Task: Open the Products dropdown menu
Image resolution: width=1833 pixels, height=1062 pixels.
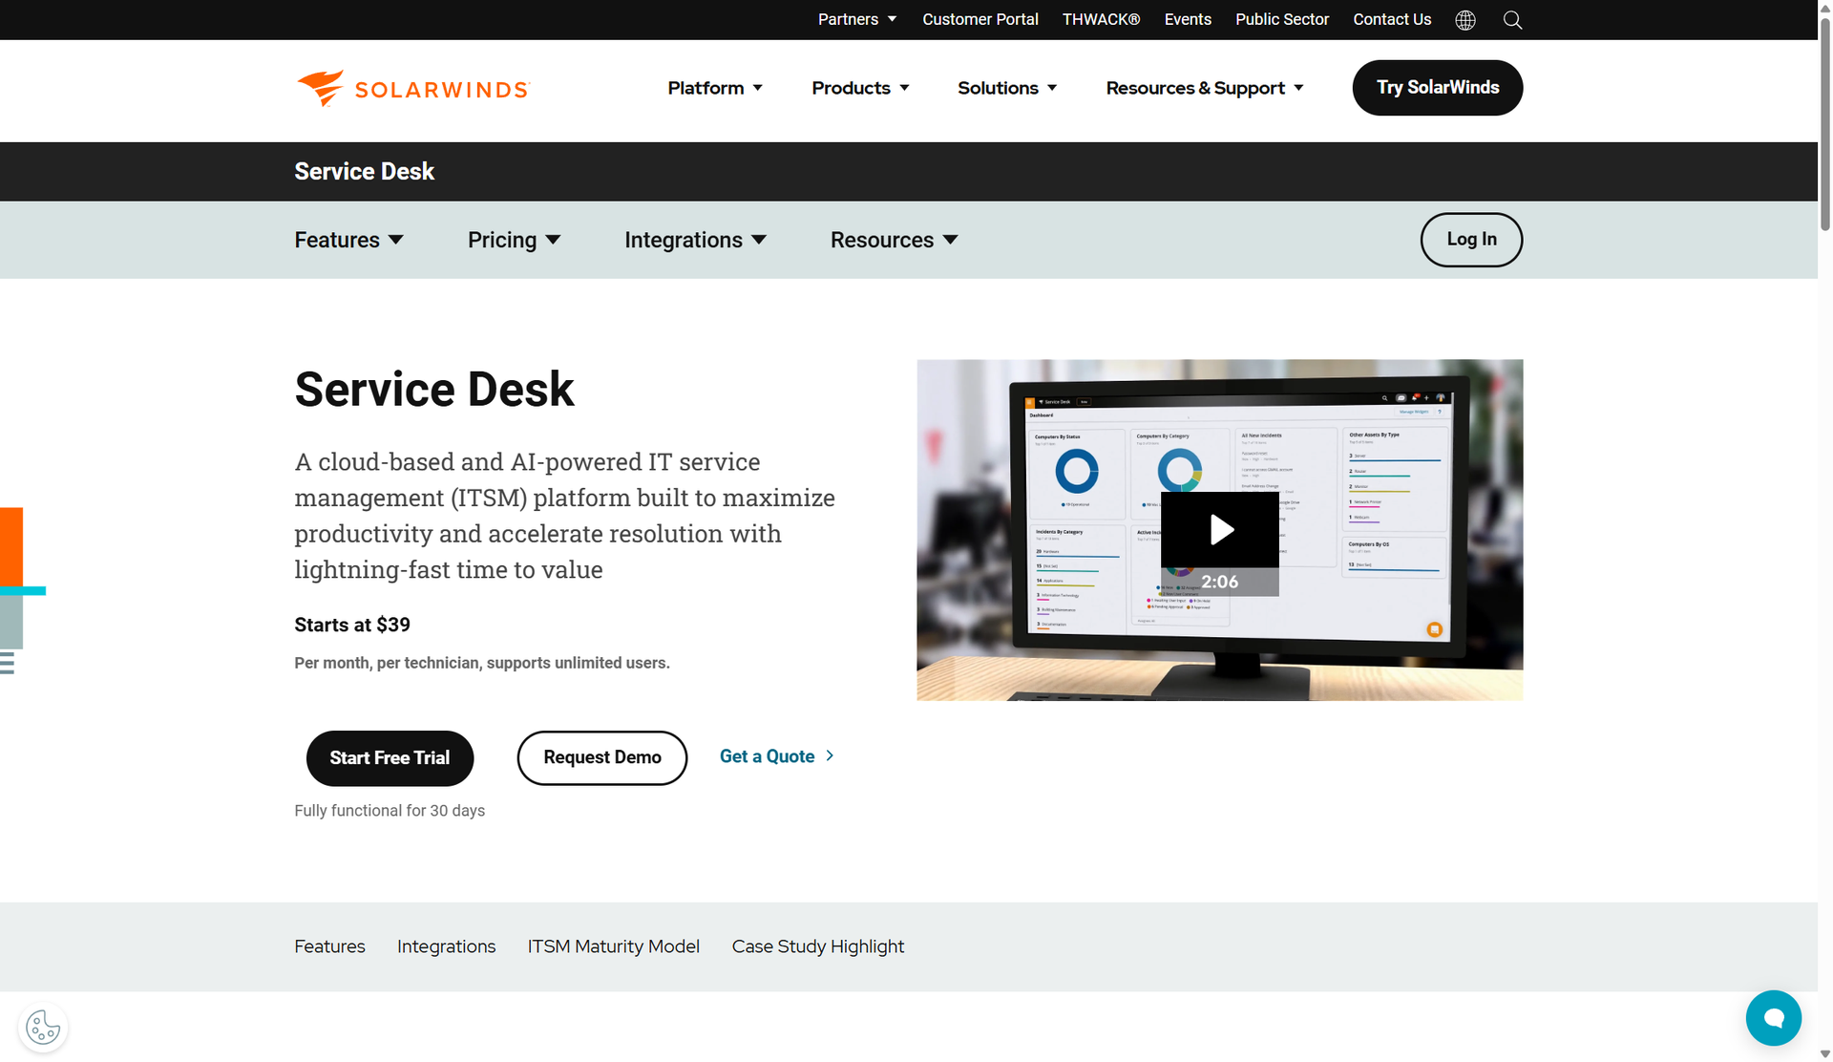Action: [x=859, y=88]
